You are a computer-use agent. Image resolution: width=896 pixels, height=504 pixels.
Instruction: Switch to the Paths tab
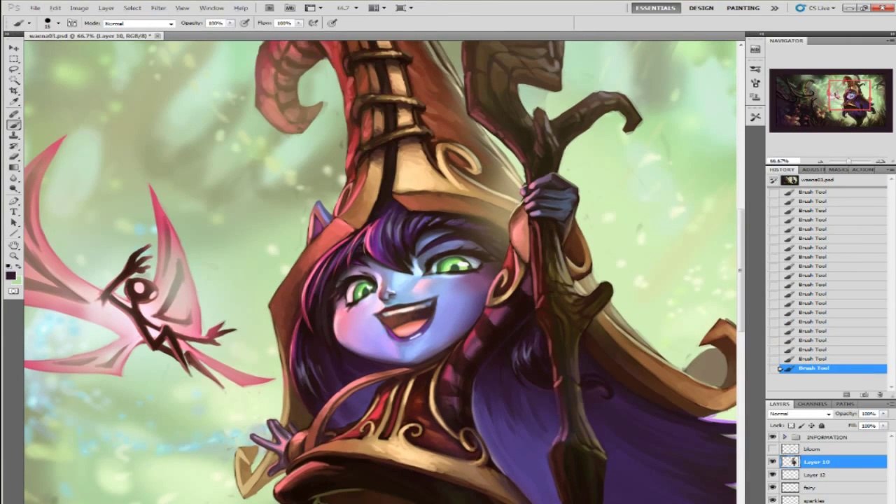click(x=844, y=404)
